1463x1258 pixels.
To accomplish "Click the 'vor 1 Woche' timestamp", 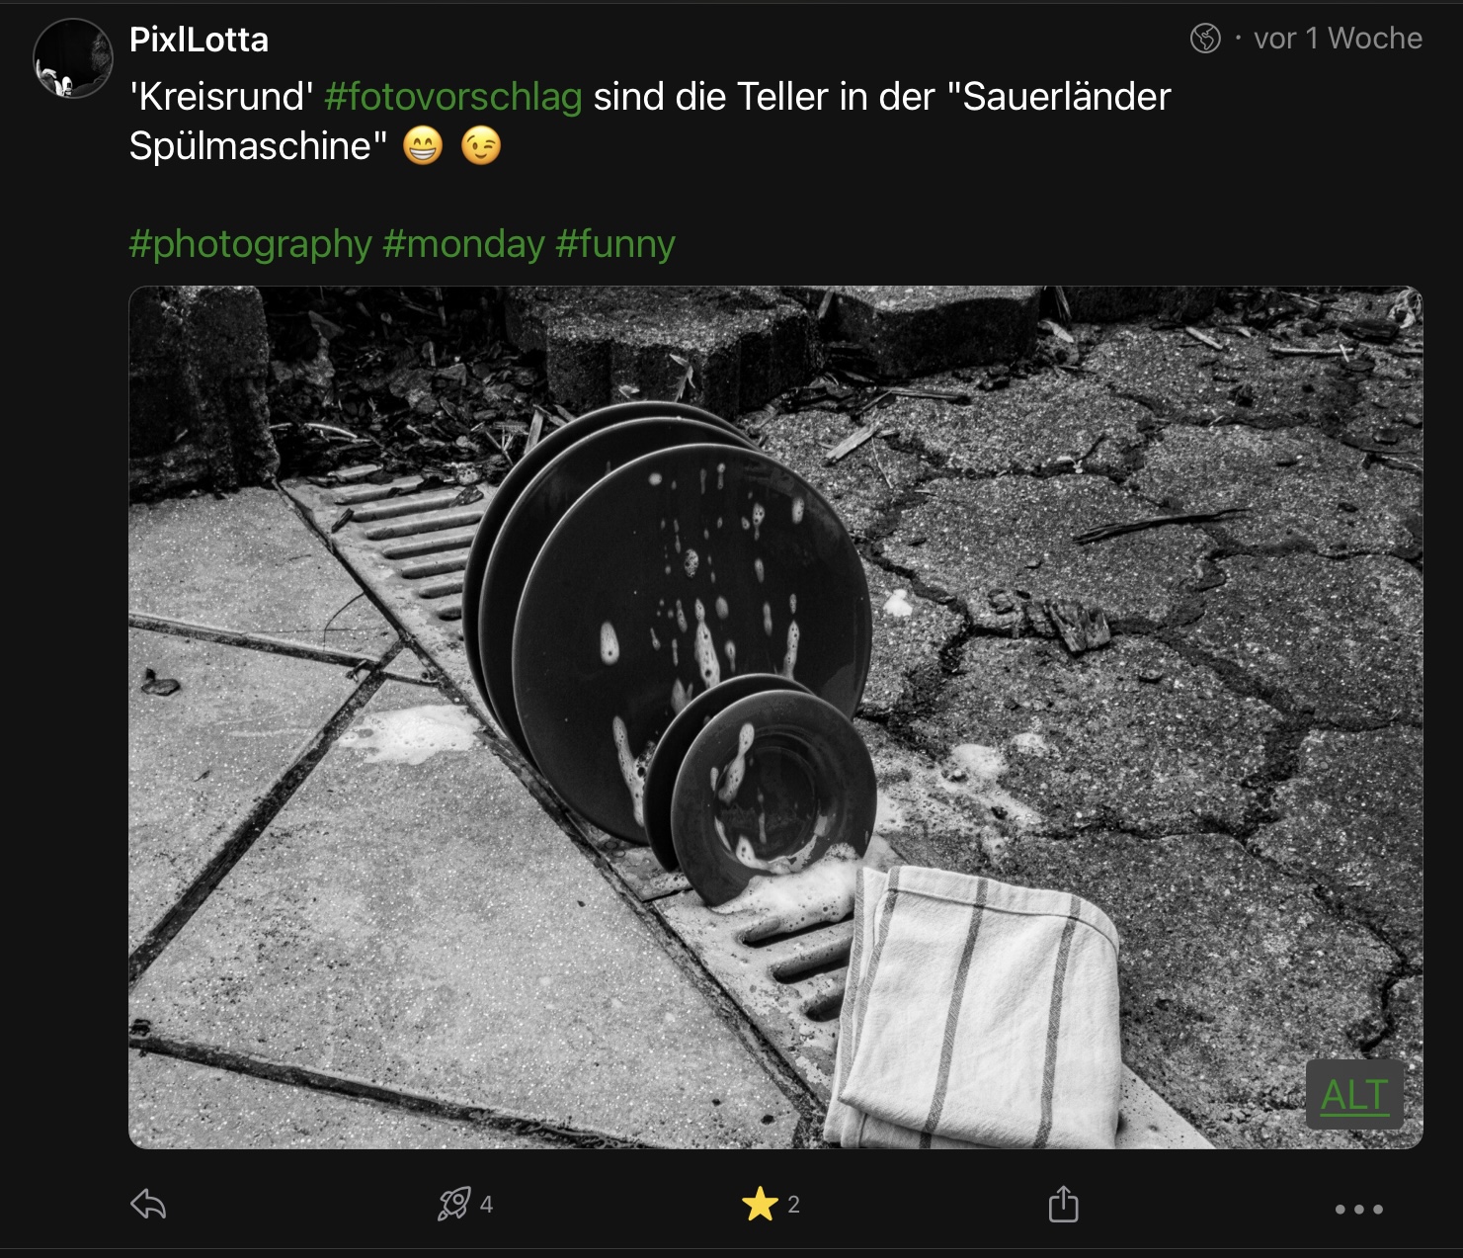I will (1338, 39).
